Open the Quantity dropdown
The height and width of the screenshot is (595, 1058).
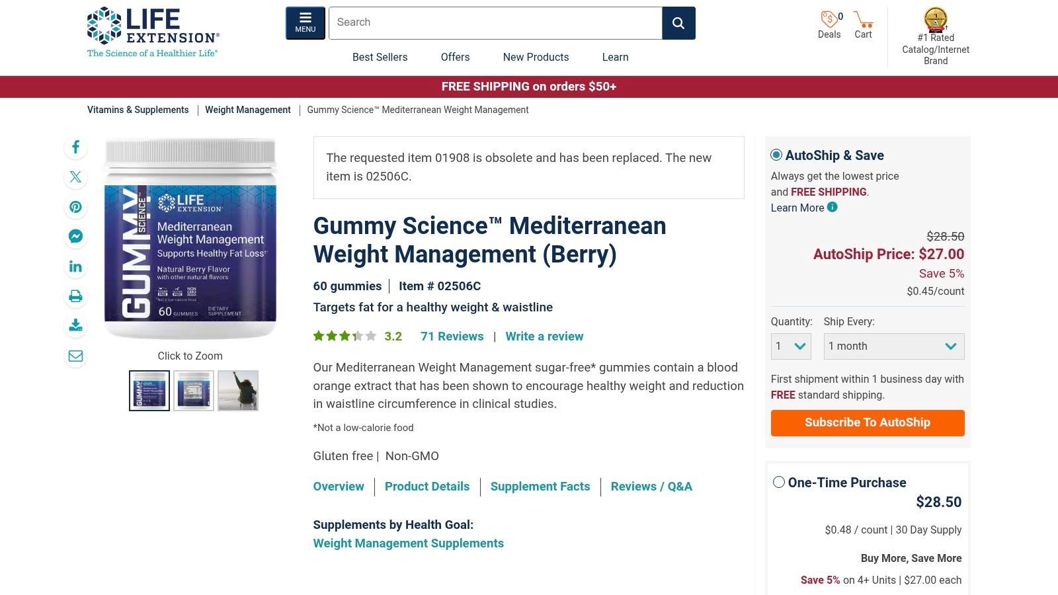pos(791,346)
